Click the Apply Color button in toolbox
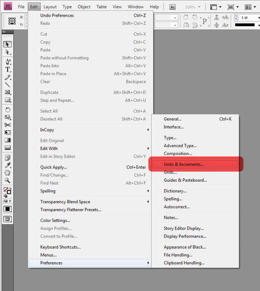260x291 pixels. pyautogui.click(x=8, y=209)
